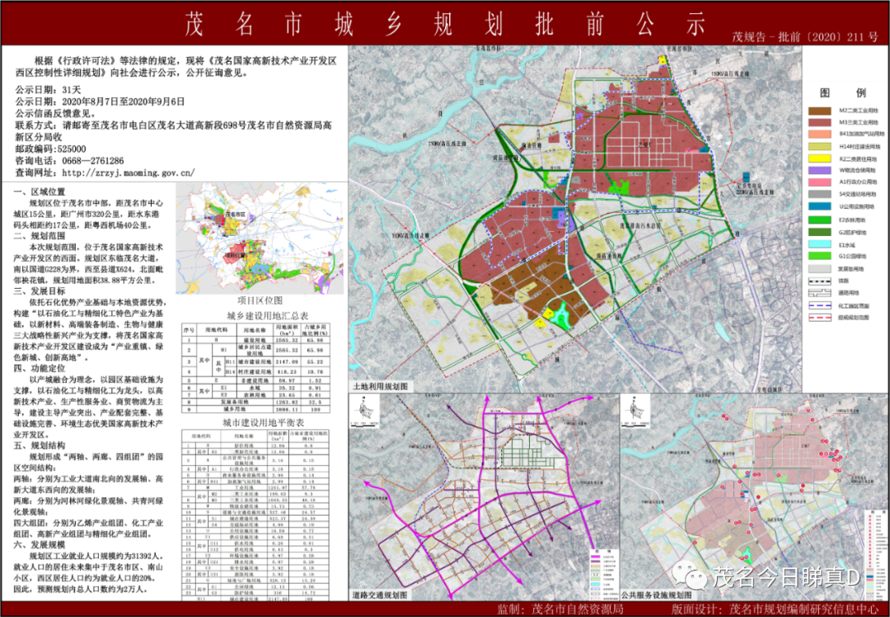890x617 pixels.
Task: Click the R2 yellow residential land legend swatch
Action: coord(821,158)
